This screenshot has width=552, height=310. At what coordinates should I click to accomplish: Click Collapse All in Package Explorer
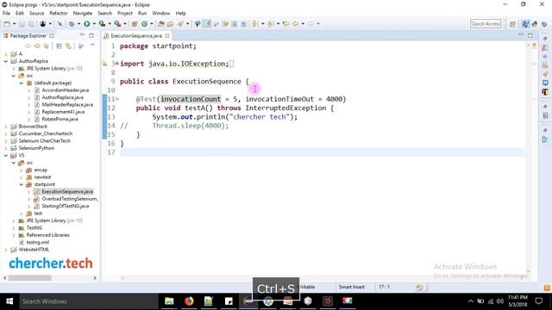(60, 46)
